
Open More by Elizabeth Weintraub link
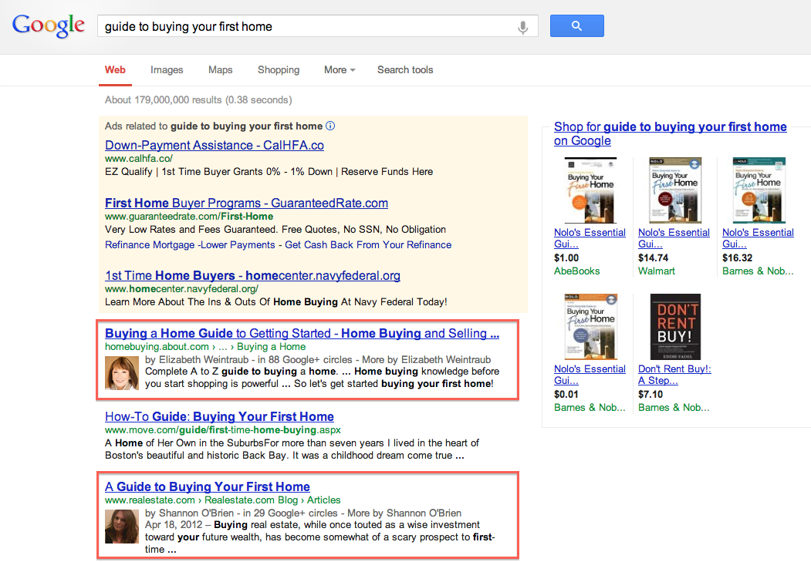[x=426, y=359]
